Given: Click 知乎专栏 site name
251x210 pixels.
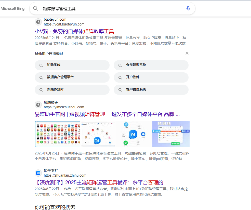Looking at the screenshot, I should click(x=51, y=171).
